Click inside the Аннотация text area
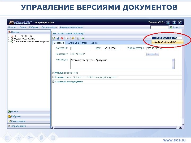Viewport: 191px width, 143px height. coord(121,64)
